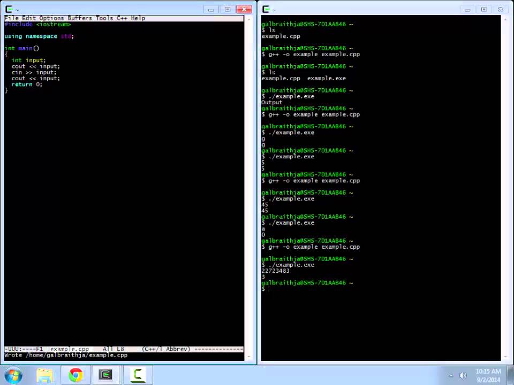The height and width of the screenshot is (385, 514).
Task: Click the terminal window scroll up arrow
Action: (505, 19)
